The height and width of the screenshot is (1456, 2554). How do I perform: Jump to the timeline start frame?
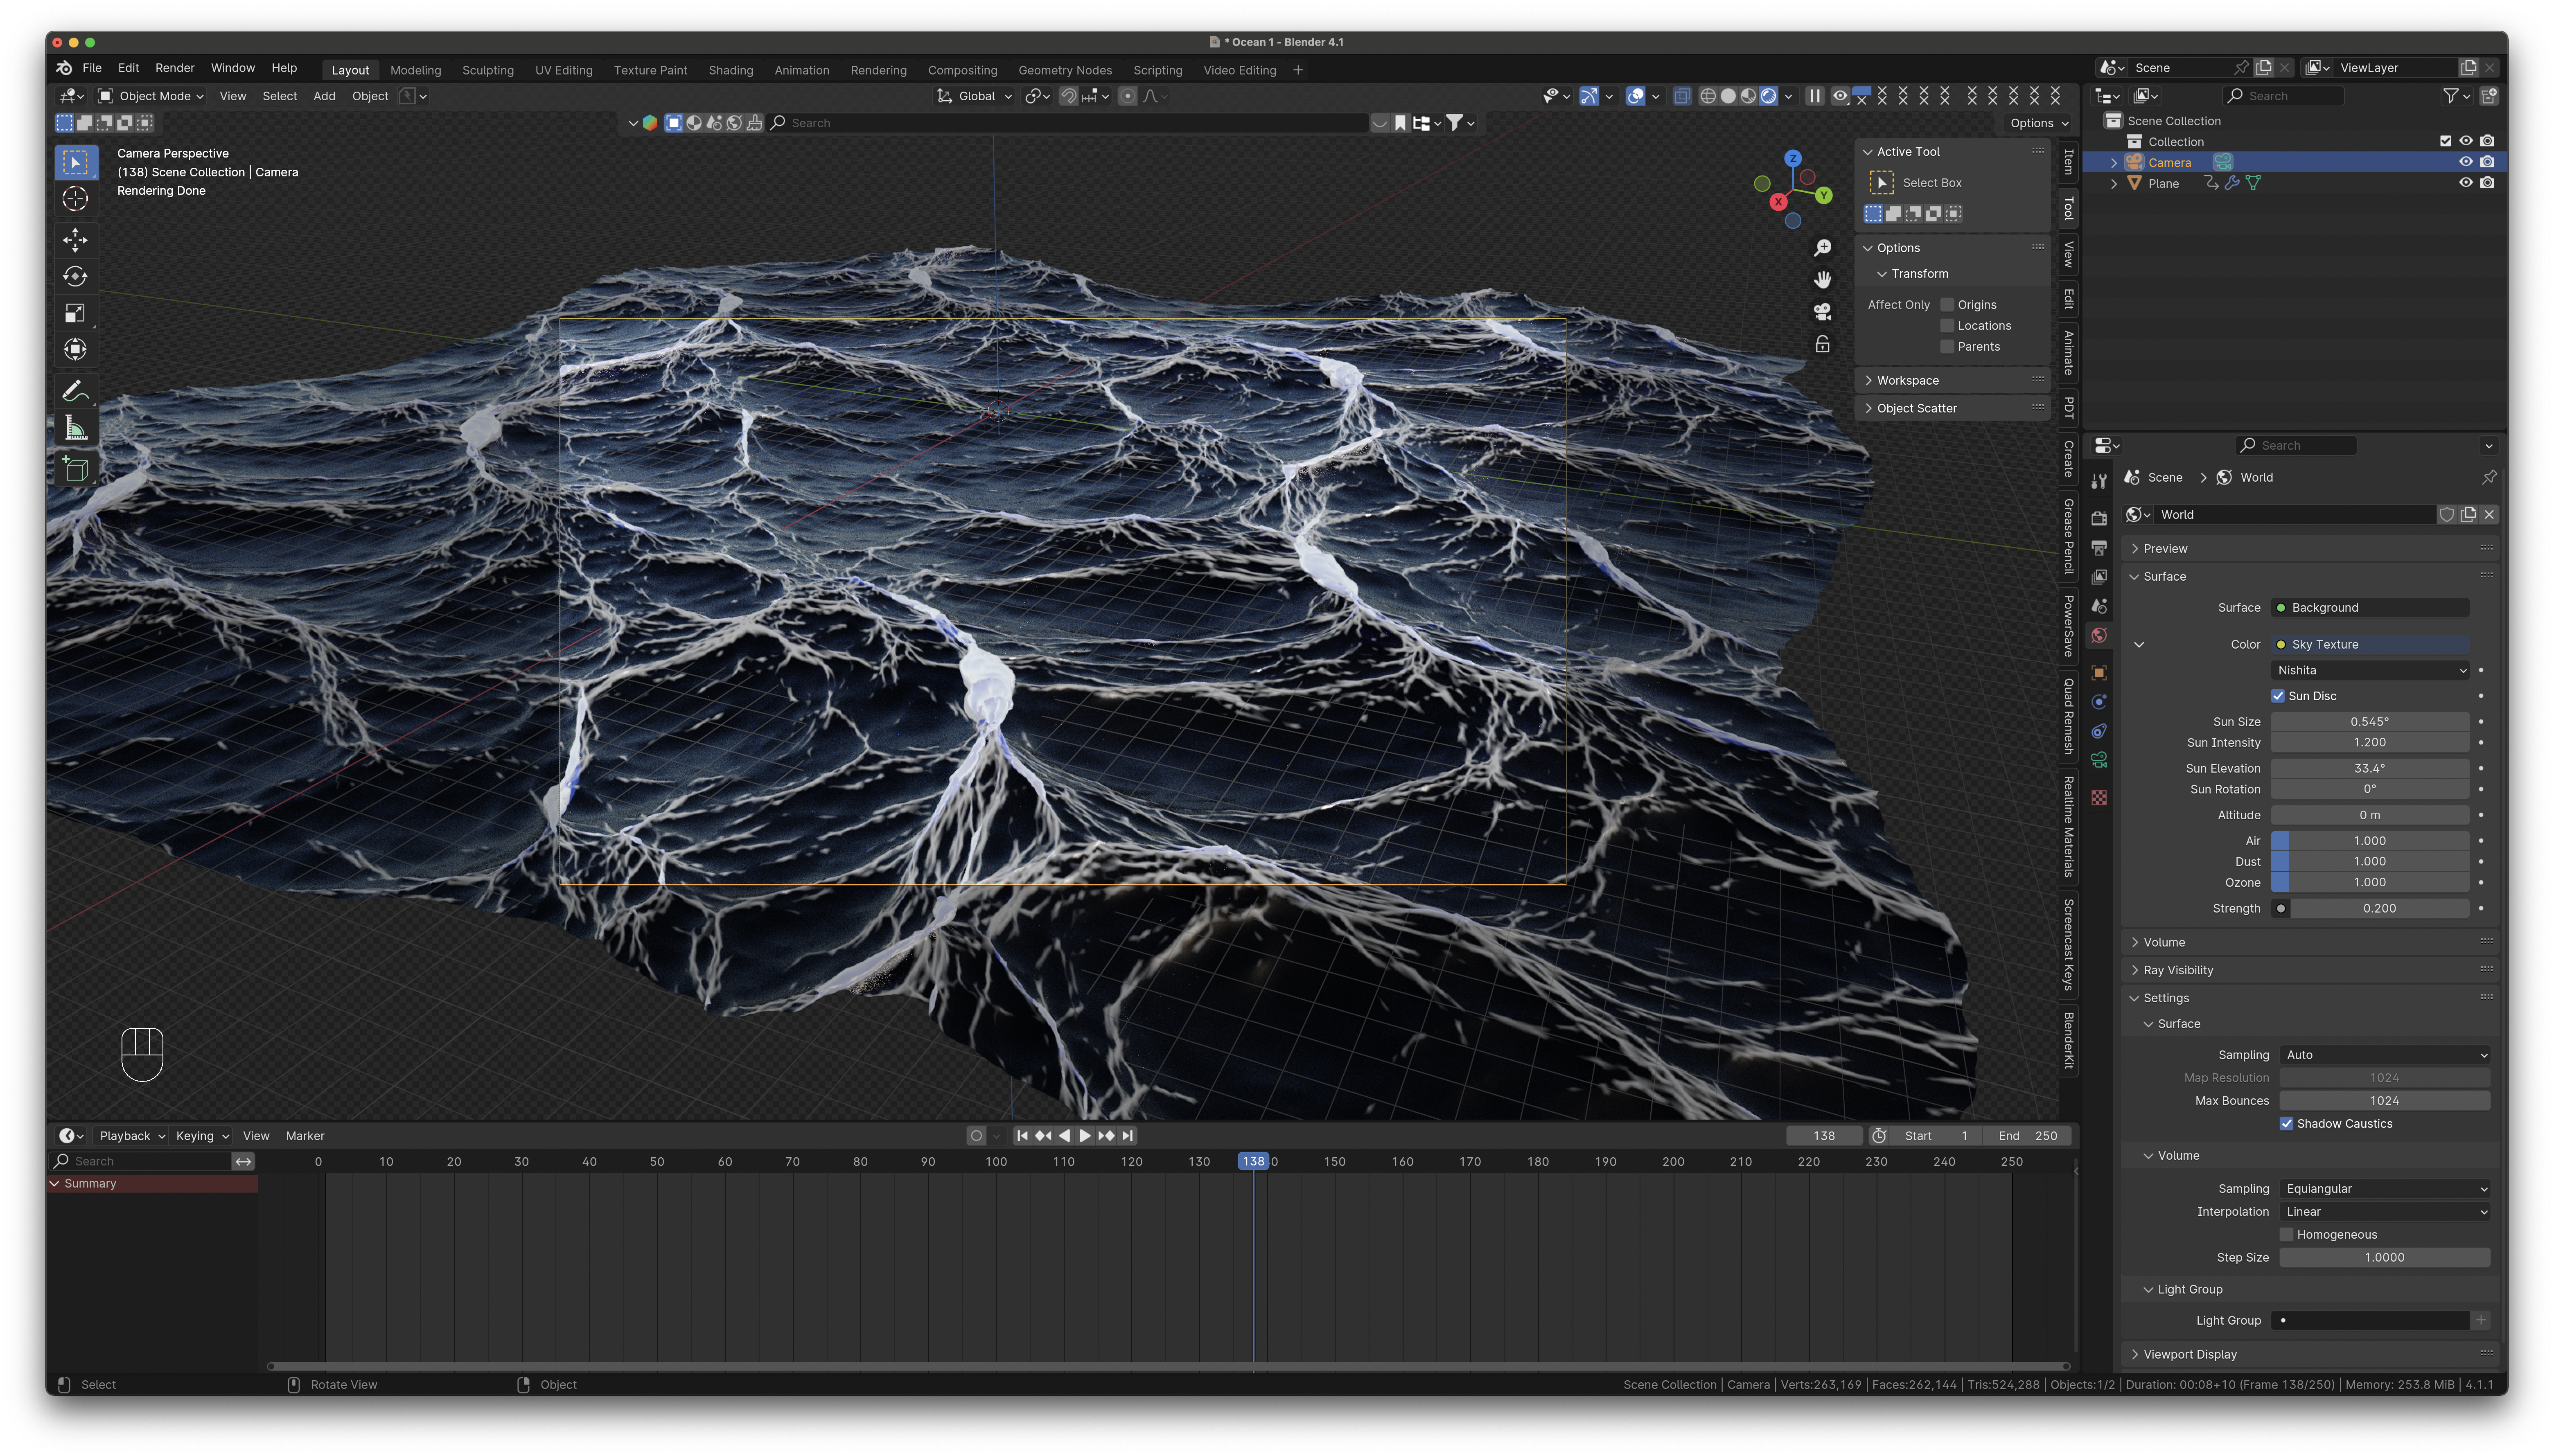coord(1022,1136)
